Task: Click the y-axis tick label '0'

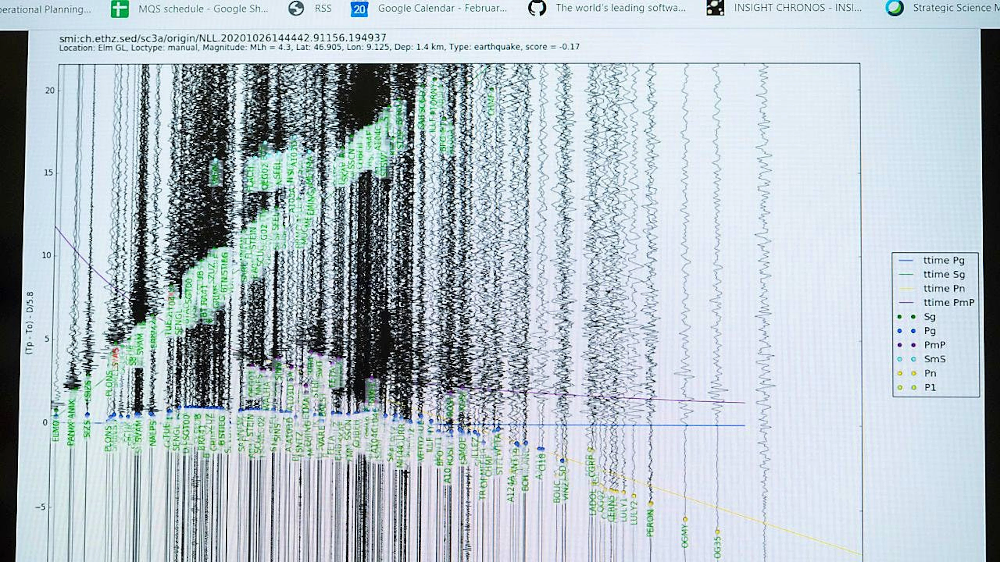Action: tap(45, 422)
